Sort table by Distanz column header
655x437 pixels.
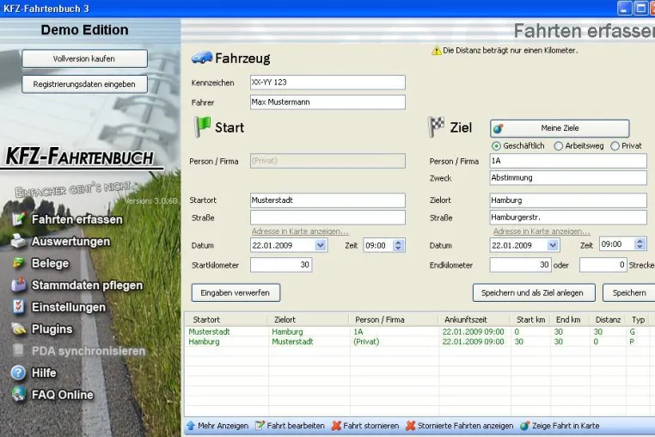coord(608,319)
